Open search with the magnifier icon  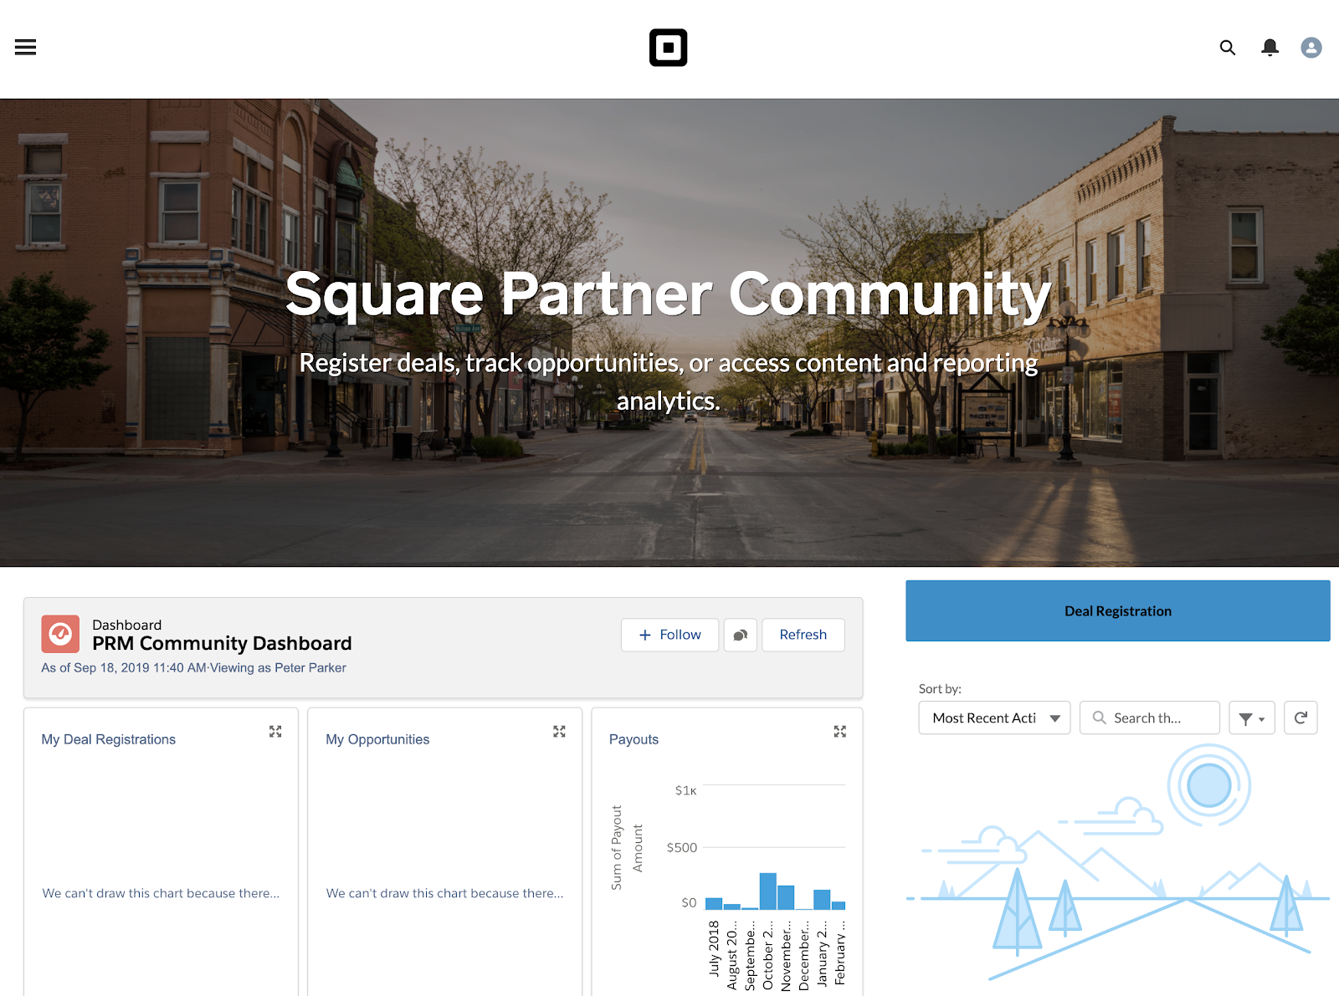point(1228,48)
